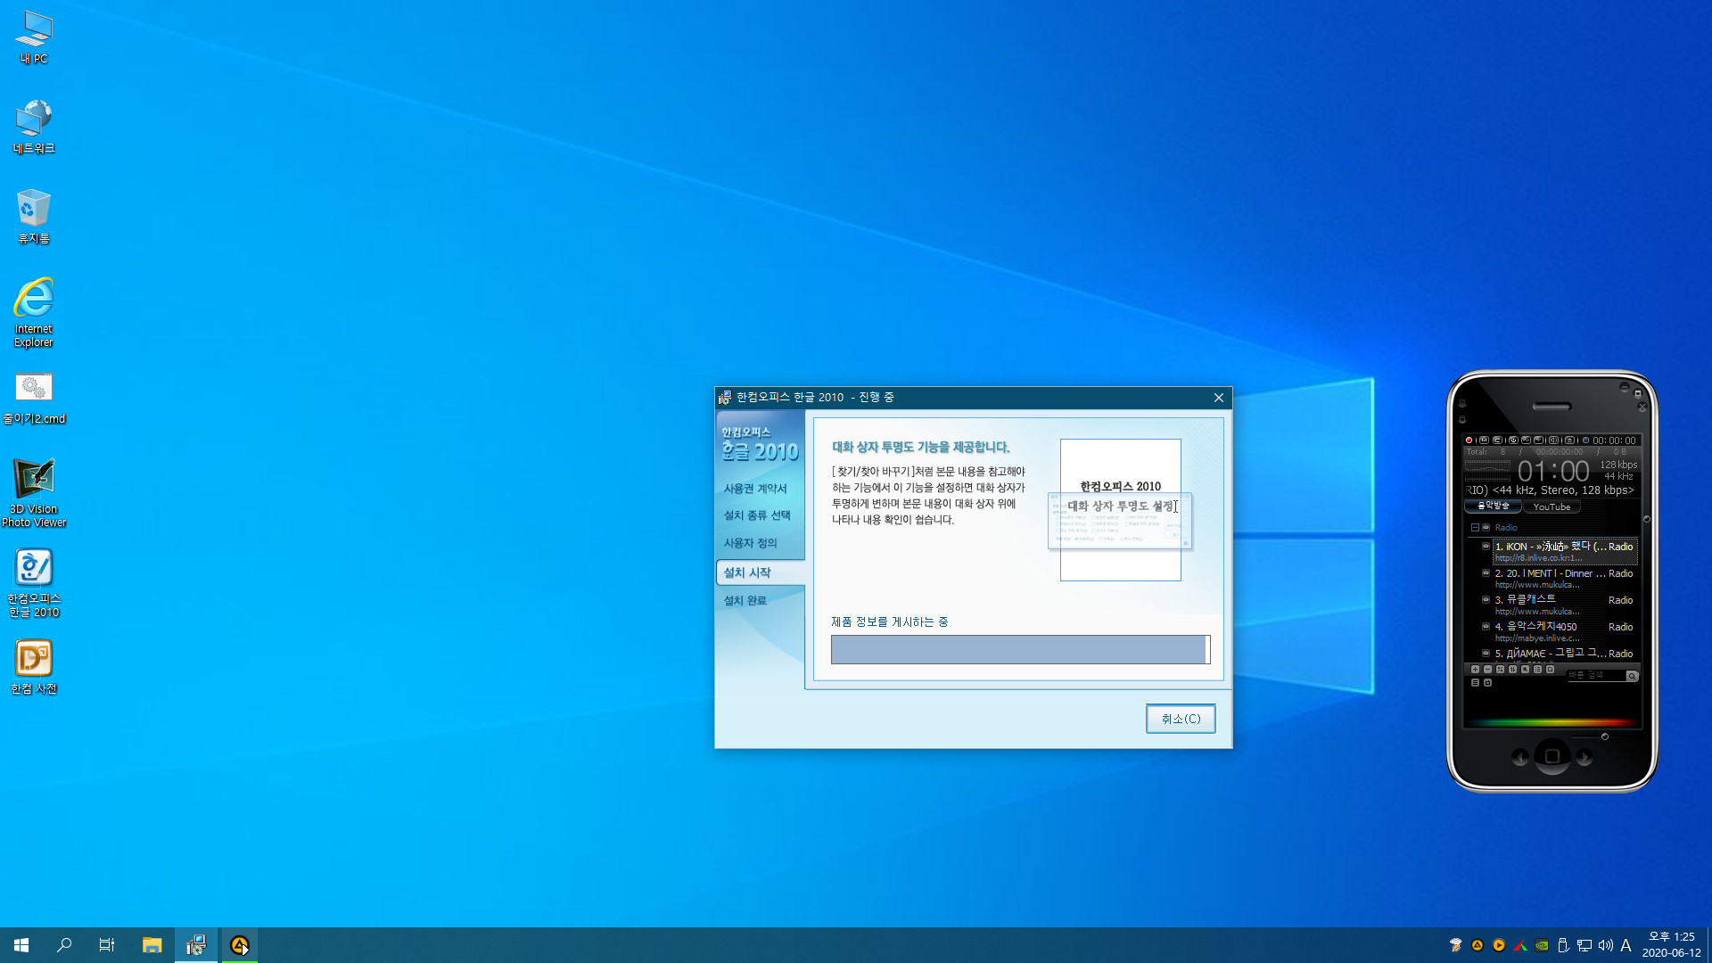Collapse the Radio group in playlist
This screenshot has width=1712, height=963.
pyautogui.click(x=1475, y=527)
